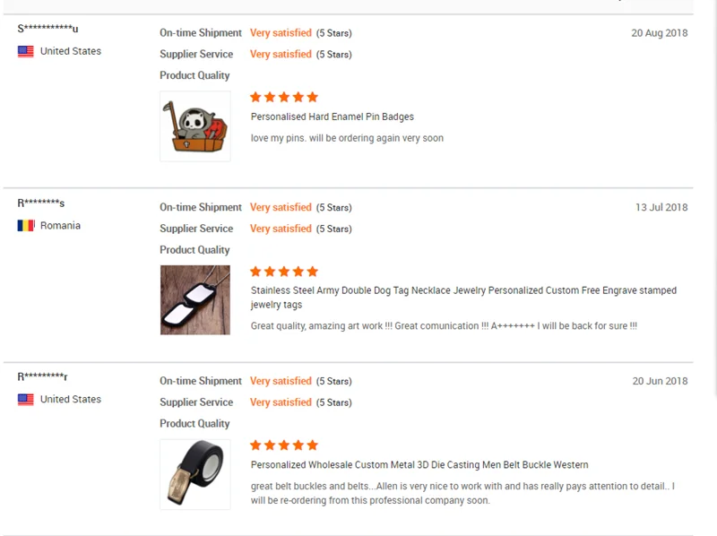Open the Metal 3D Die Casting Belt Buckle link
Image resolution: width=717 pixels, height=536 pixels.
point(419,464)
